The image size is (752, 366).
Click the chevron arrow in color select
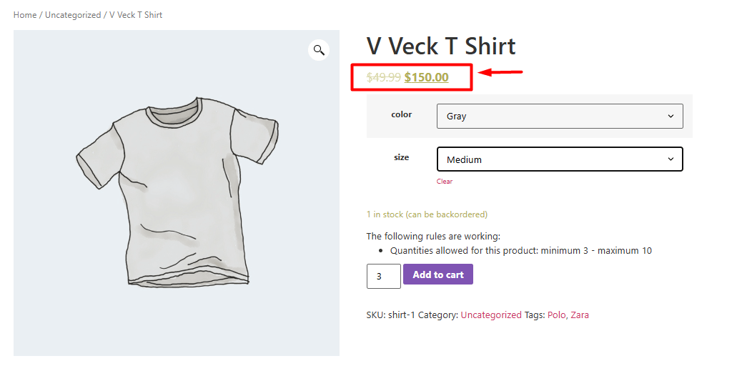[x=671, y=116]
